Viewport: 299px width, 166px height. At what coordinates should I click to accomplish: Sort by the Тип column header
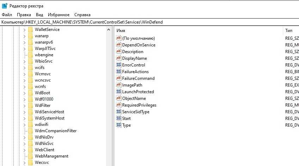point(288,31)
